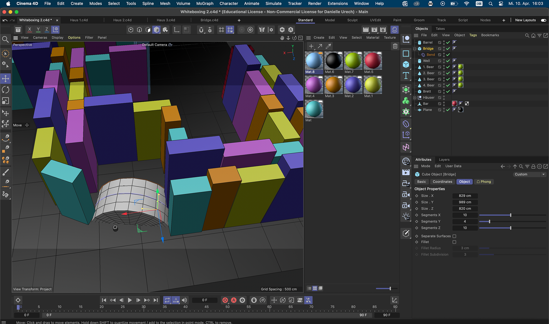Enable the Fillet checkbox
Image resolution: width=549 pixels, height=324 pixels.
(x=454, y=242)
